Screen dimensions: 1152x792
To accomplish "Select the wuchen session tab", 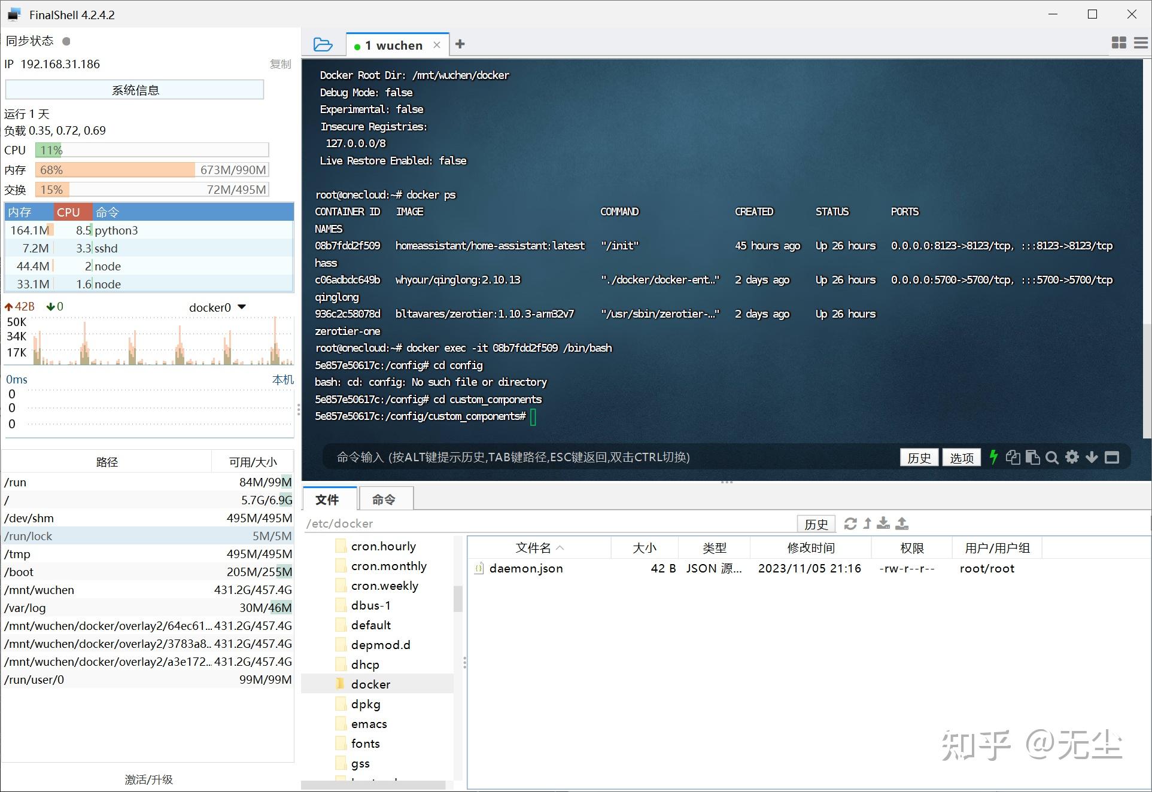I will point(392,44).
